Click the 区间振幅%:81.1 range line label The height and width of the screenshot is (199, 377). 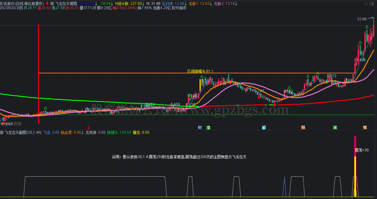click(200, 71)
